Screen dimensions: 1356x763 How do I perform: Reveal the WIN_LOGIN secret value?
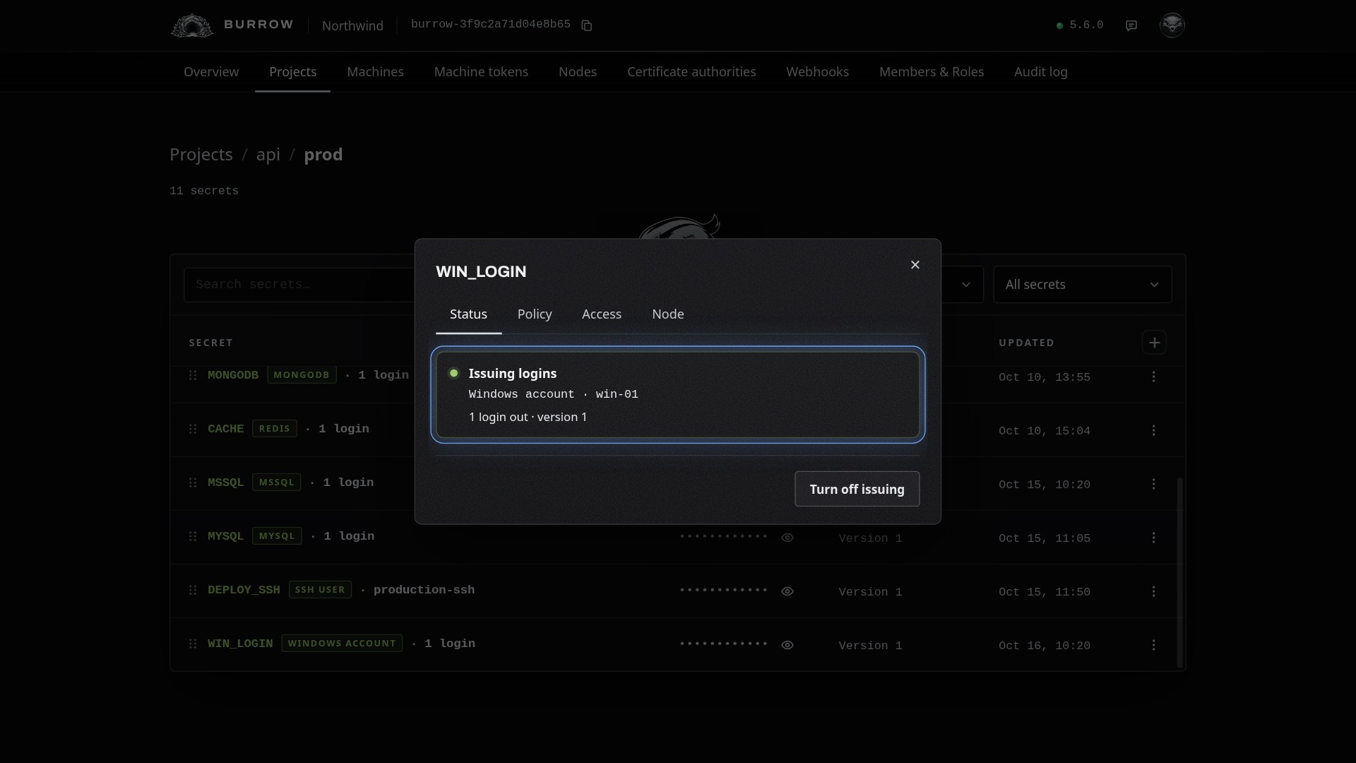[787, 645]
